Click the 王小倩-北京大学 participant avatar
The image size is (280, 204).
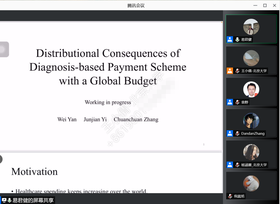251,58
